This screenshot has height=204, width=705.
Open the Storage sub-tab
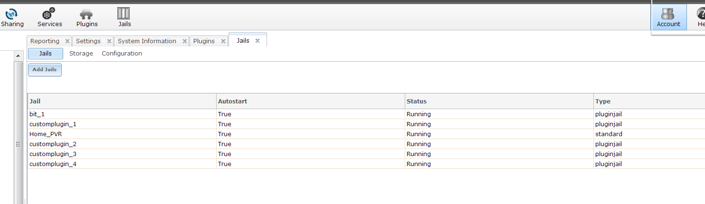pyautogui.click(x=81, y=54)
